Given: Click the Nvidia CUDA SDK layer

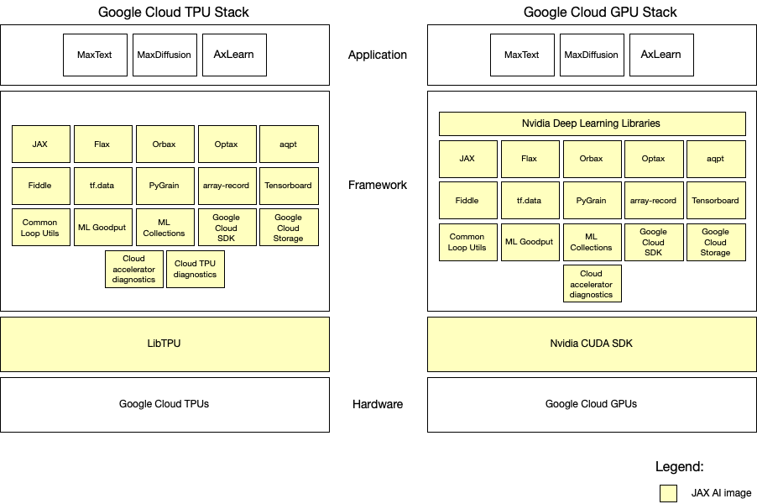Looking at the screenshot, I should tap(592, 344).
